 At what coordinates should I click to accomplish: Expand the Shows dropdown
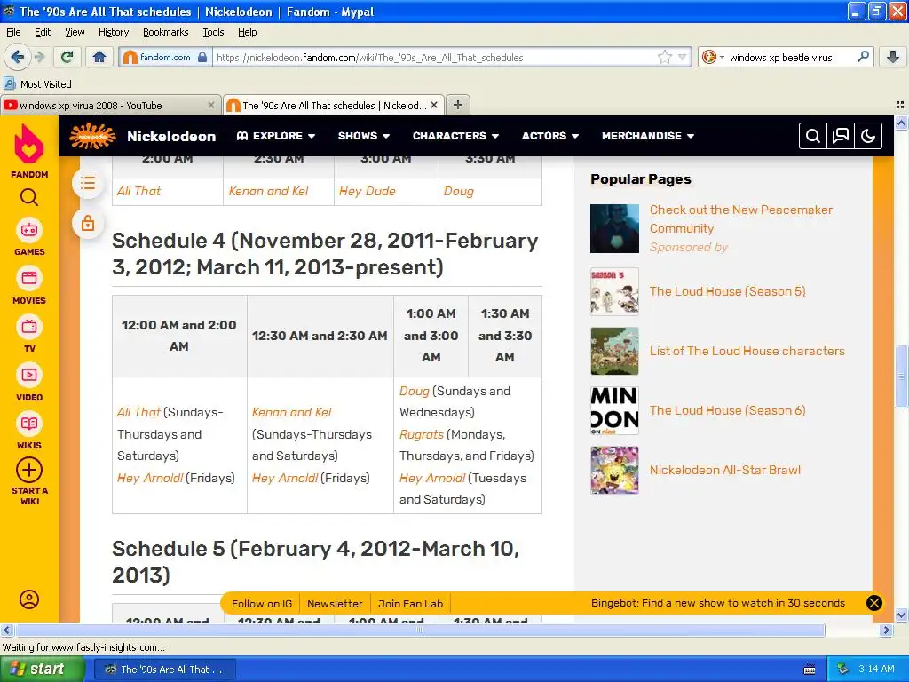[x=364, y=136]
